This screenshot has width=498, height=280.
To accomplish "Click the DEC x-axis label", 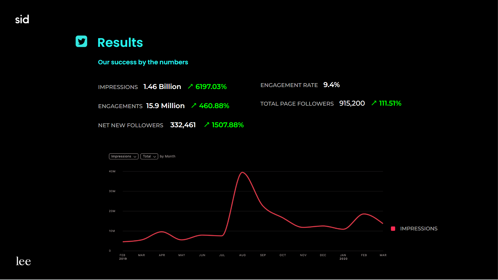I will (x=323, y=255).
